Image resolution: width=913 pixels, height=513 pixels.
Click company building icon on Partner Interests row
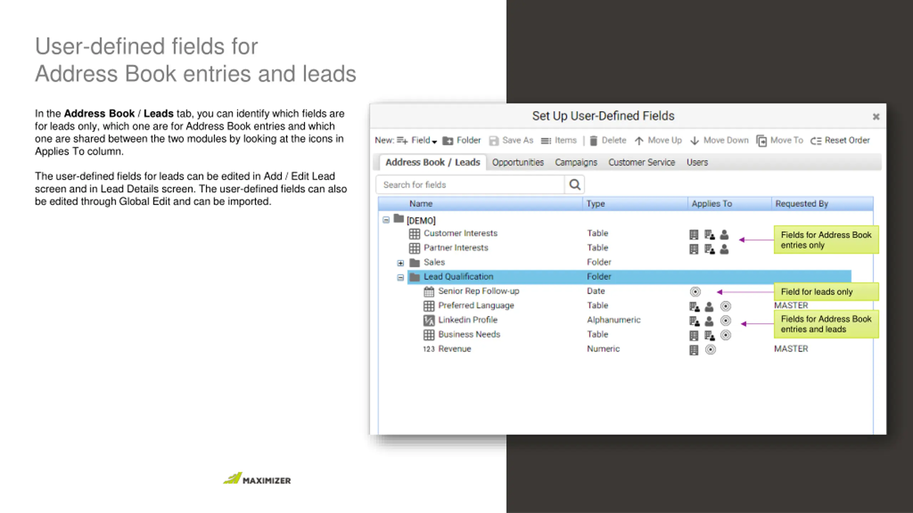point(694,249)
